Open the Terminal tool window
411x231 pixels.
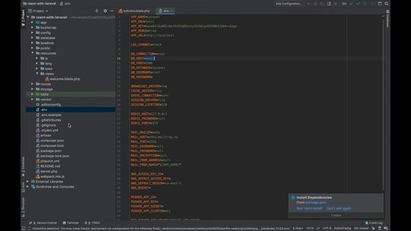71,223
